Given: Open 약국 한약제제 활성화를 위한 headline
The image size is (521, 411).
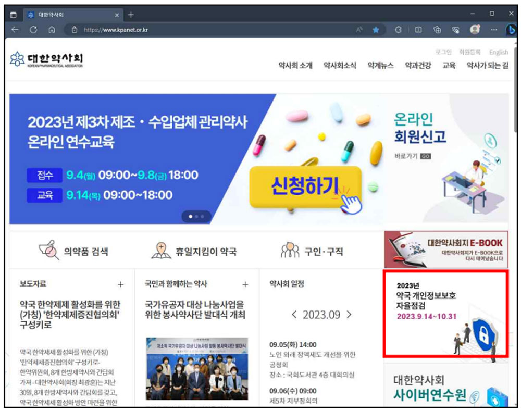Looking at the screenshot, I should (x=70, y=314).
